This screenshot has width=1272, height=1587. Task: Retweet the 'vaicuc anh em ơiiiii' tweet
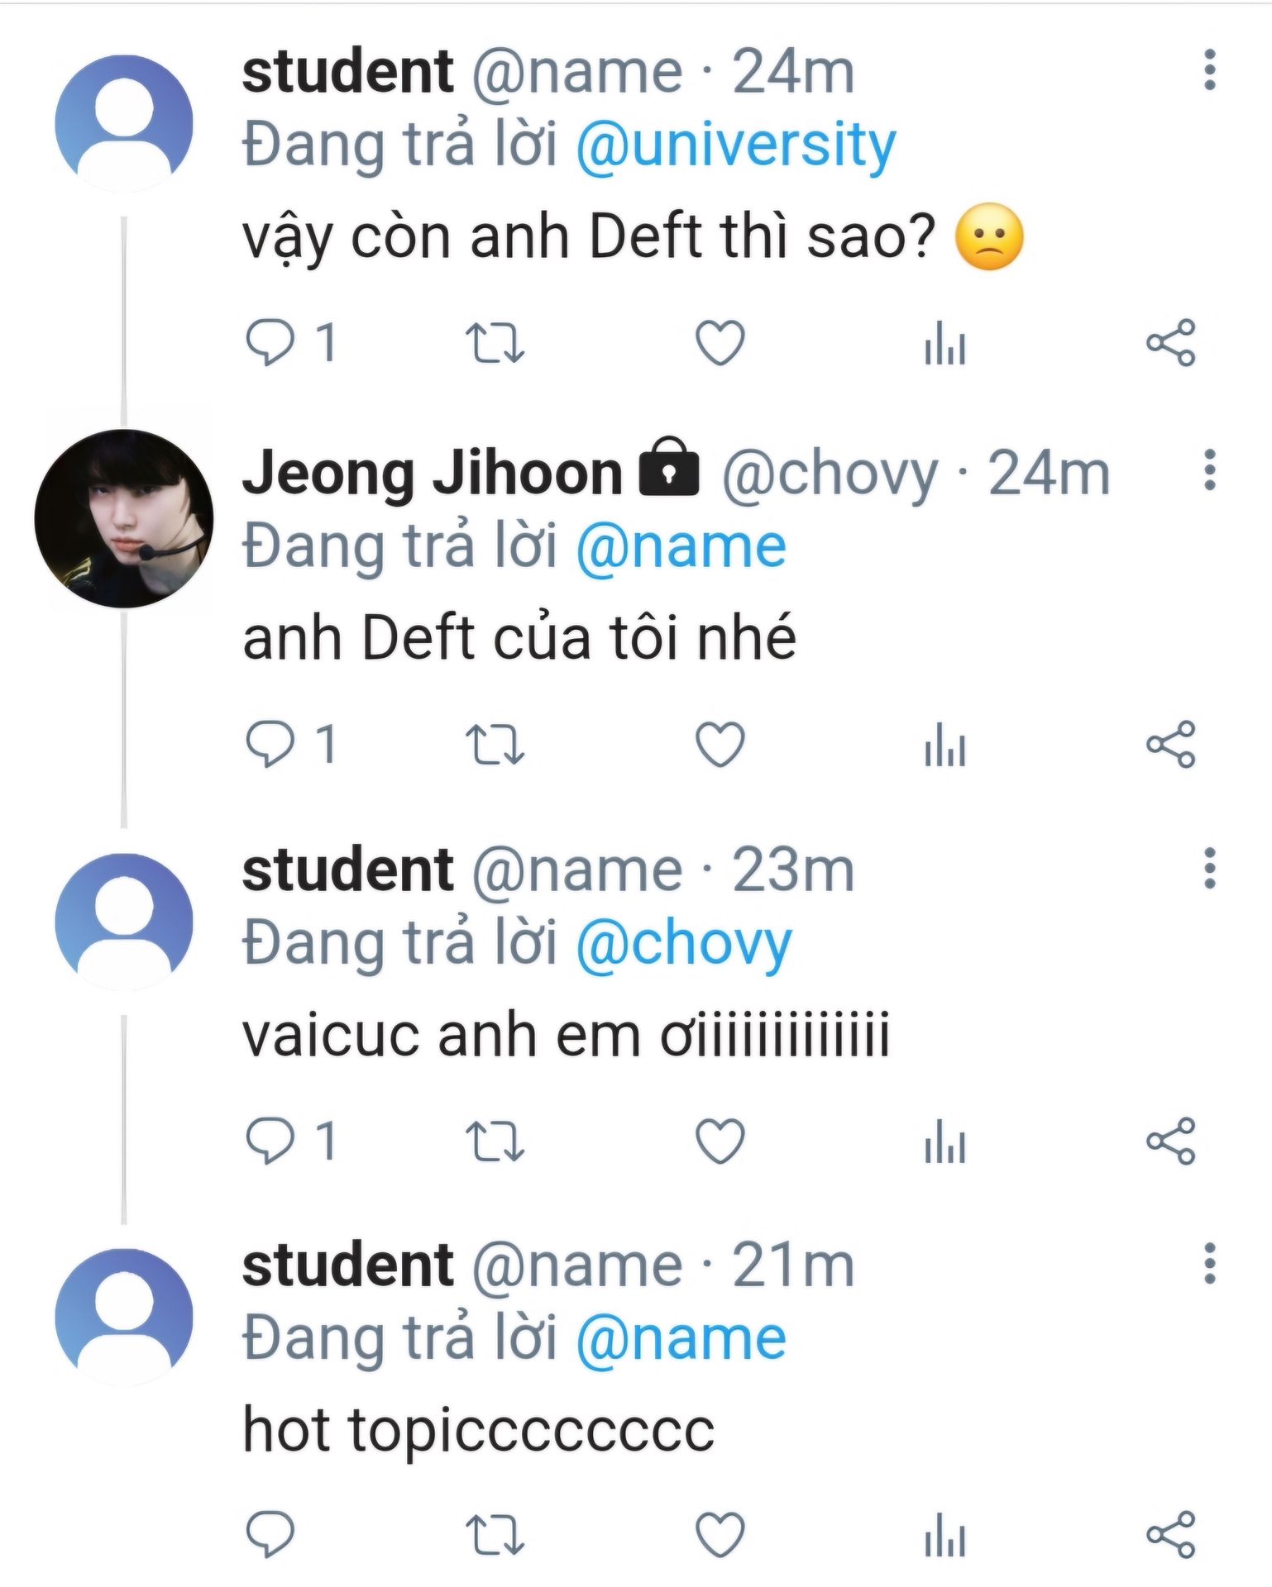click(495, 1141)
